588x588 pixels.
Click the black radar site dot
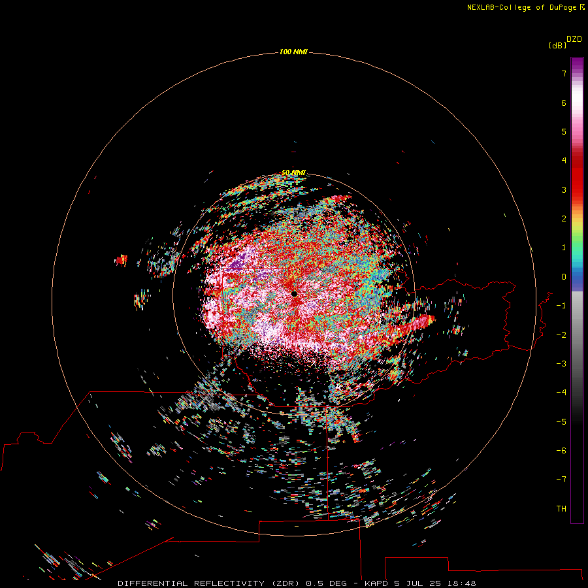pyautogui.click(x=294, y=294)
